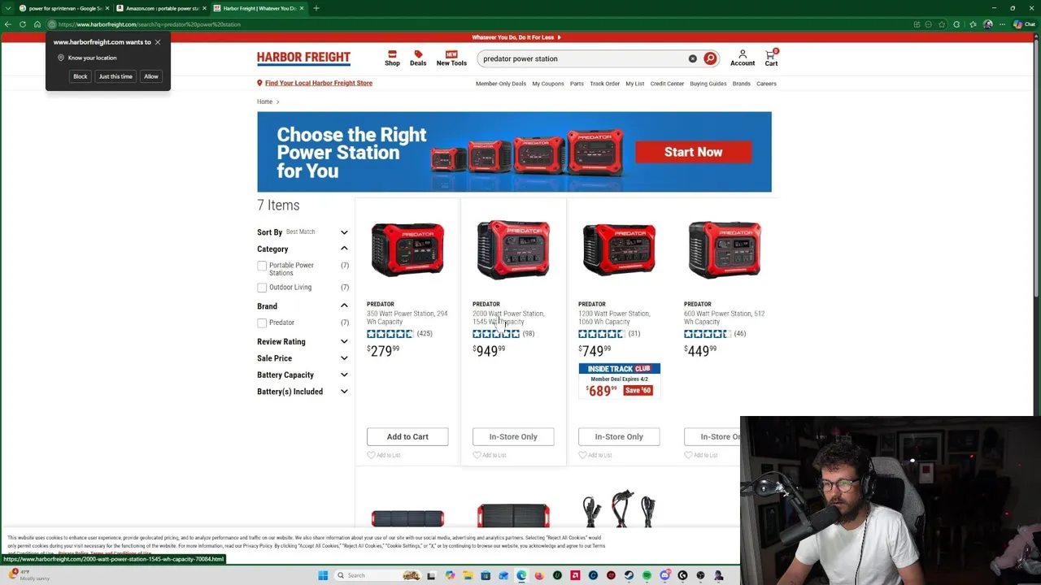Open Spotify from the taskbar
This screenshot has width=1041, height=585.
(x=647, y=575)
